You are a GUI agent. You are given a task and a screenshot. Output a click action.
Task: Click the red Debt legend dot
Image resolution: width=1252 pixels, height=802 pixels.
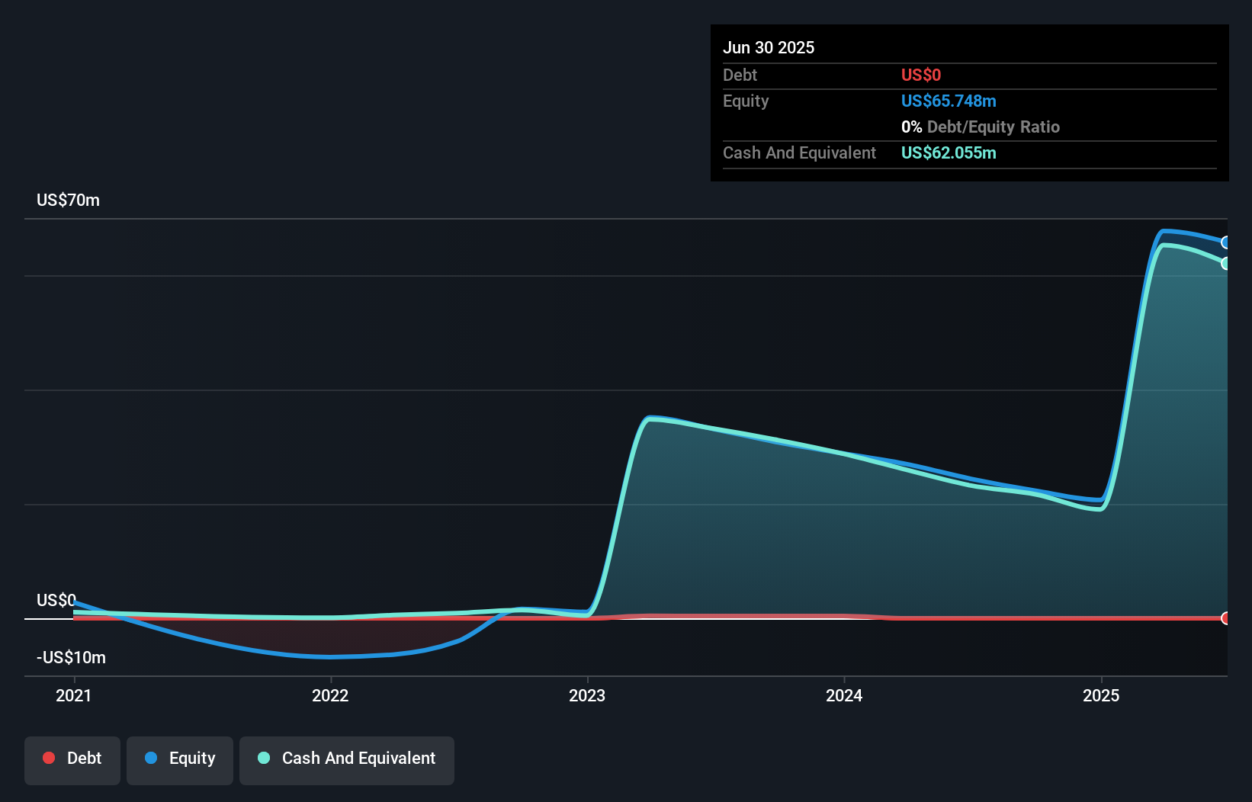pyautogui.click(x=49, y=758)
